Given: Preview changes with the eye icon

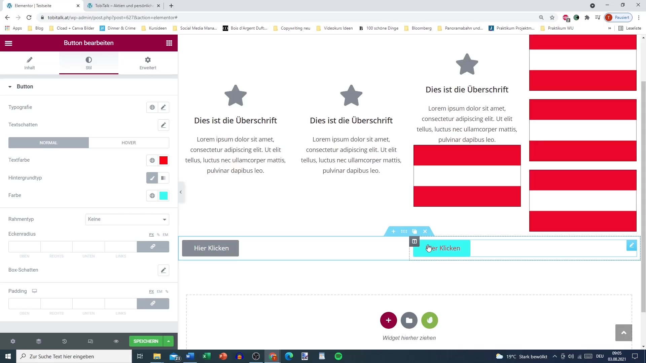Looking at the screenshot, I should click(x=116, y=341).
